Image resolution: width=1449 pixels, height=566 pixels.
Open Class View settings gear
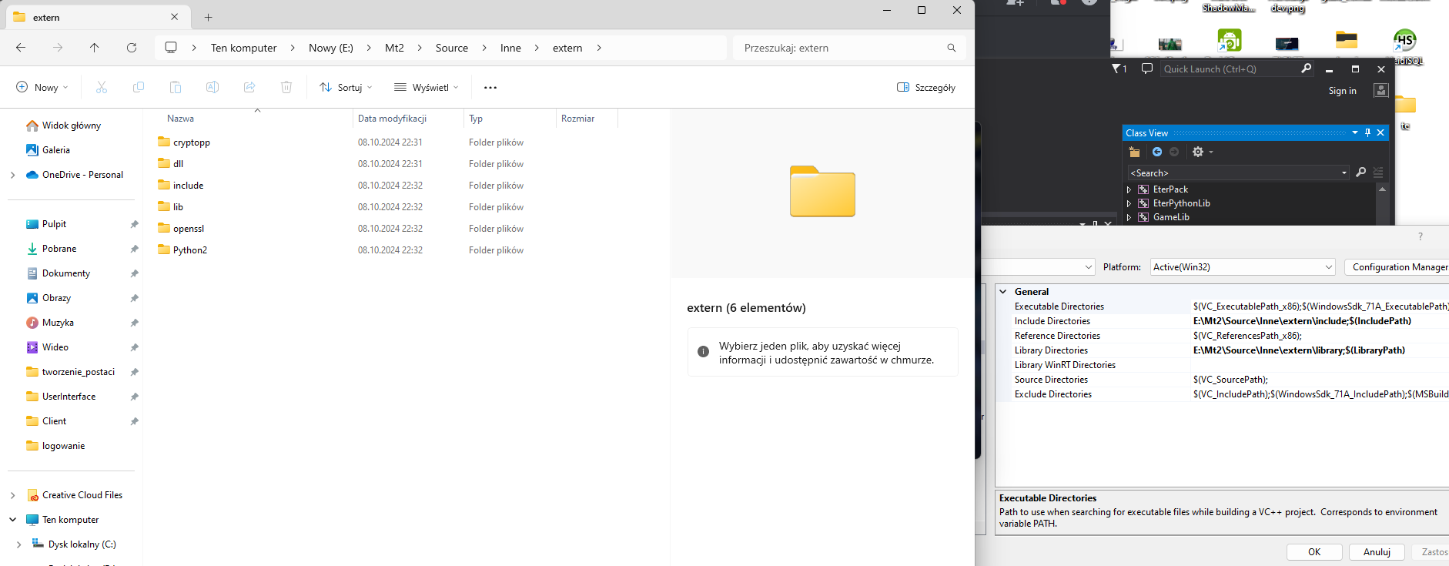(x=1198, y=152)
